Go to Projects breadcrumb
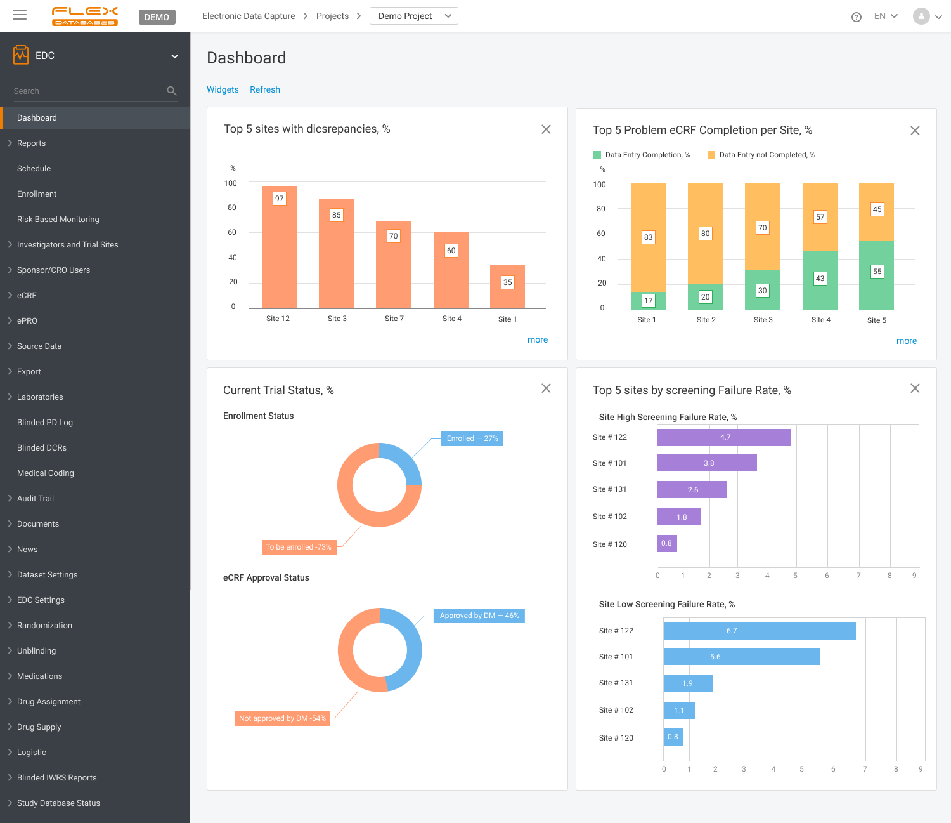 [332, 16]
